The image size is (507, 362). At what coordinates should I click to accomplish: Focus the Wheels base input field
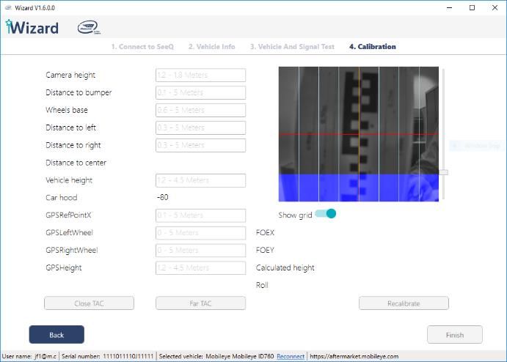point(200,110)
